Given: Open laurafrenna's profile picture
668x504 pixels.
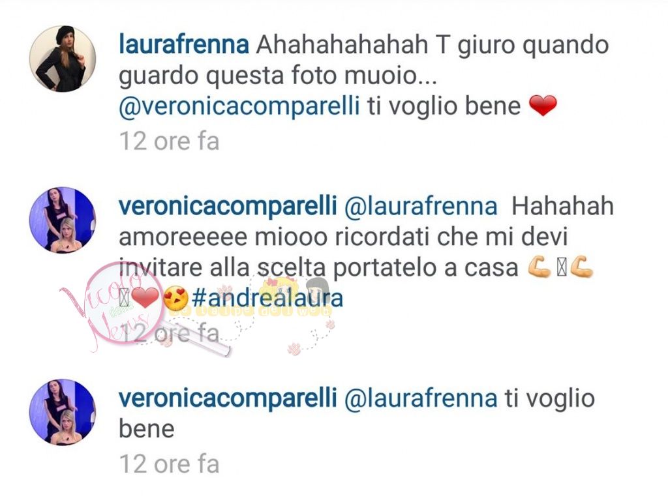Looking at the screenshot, I should 63,59.
